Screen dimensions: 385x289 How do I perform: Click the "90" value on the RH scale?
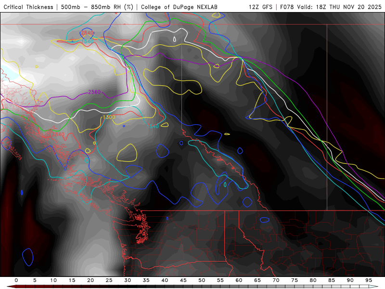[350, 280]
